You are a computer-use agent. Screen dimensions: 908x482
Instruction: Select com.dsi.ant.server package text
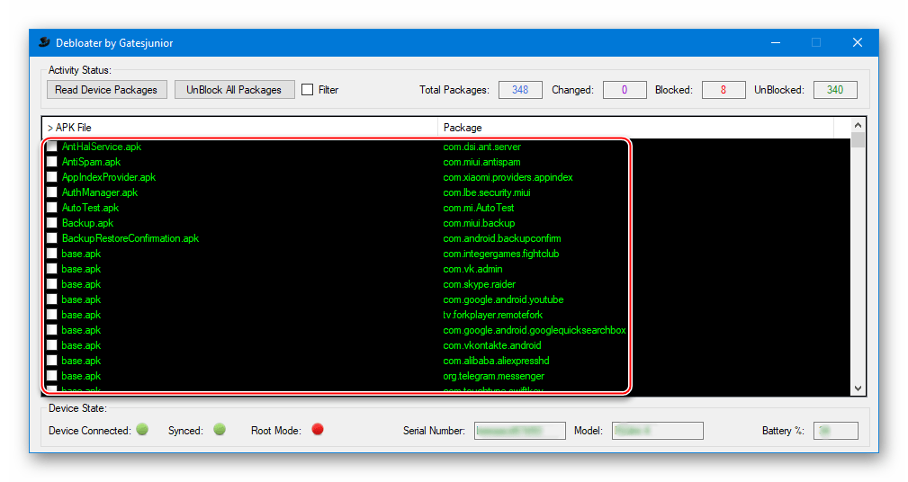(481, 147)
